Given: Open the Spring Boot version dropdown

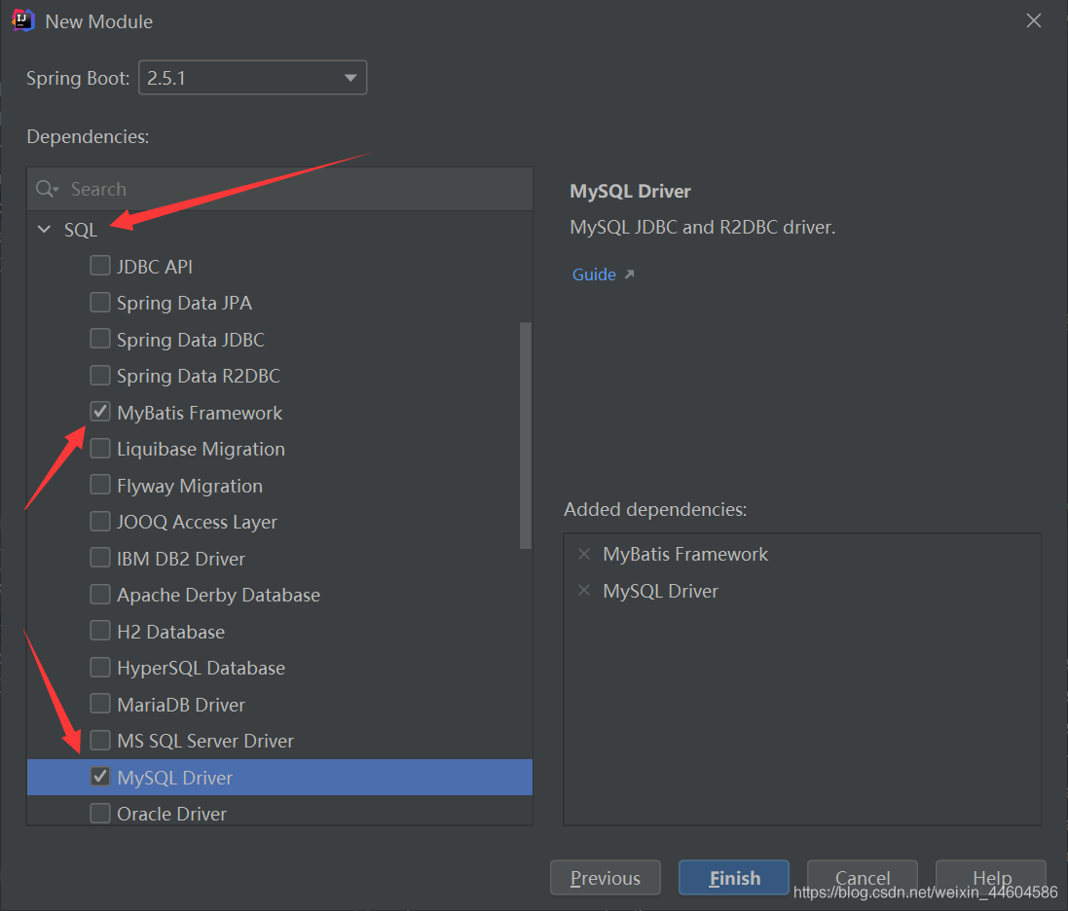Looking at the screenshot, I should click(253, 78).
